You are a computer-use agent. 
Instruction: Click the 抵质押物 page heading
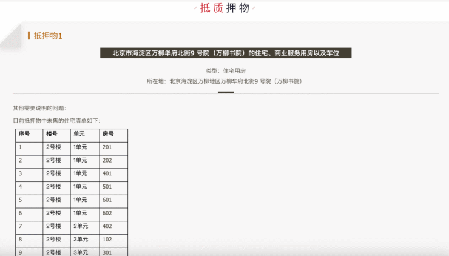(224, 8)
